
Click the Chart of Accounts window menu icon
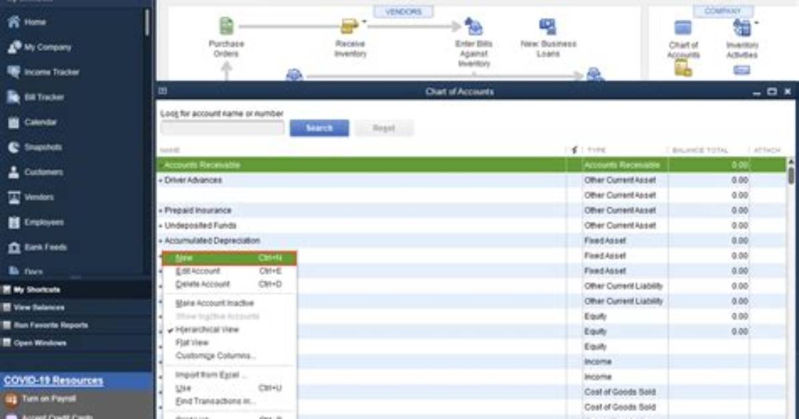coord(162,91)
